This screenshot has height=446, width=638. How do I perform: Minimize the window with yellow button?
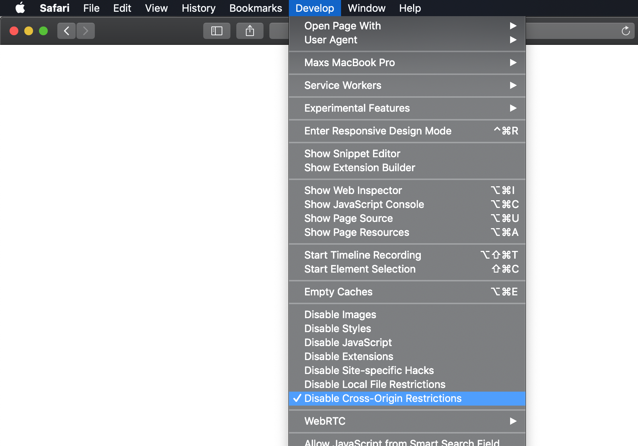pos(29,31)
